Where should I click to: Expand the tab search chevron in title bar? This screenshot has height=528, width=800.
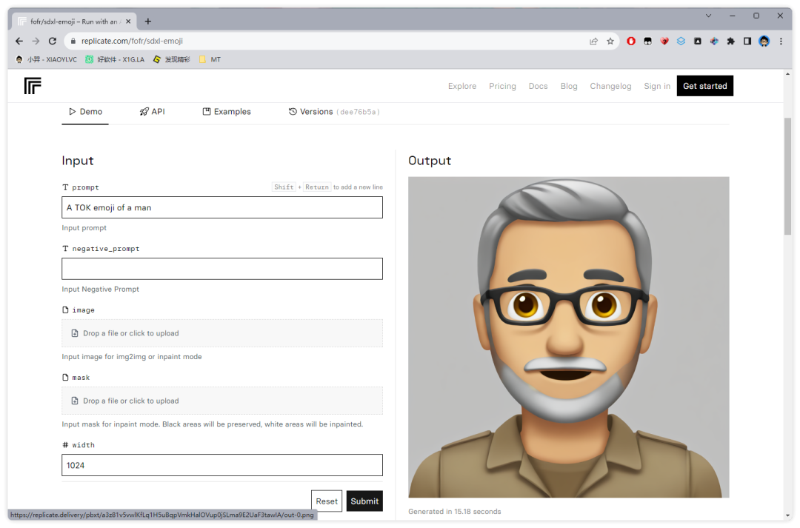pyautogui.click(x=708, y=16)
